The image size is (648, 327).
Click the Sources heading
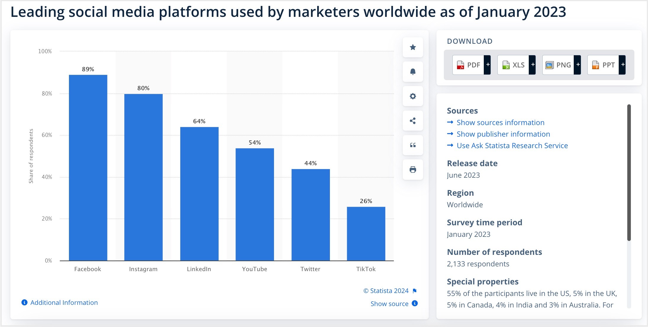pyautogui.click(x=462, y=111)
